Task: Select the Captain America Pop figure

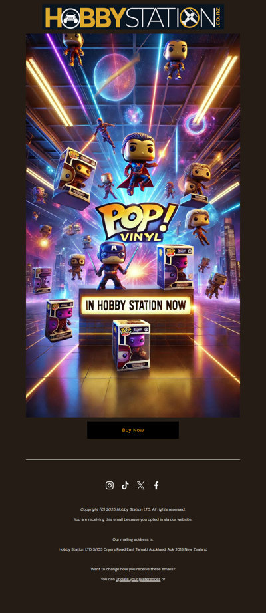Action: (112, 265)
